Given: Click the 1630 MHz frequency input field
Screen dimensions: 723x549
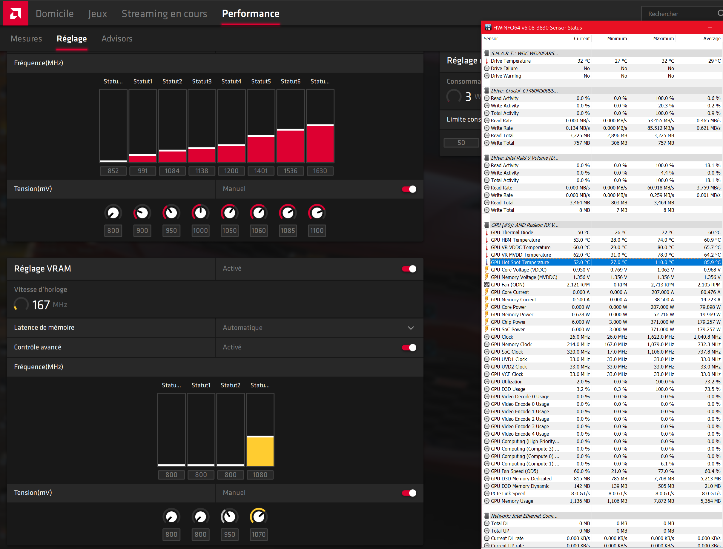Looking at the screenshot, I should point(320,171).
